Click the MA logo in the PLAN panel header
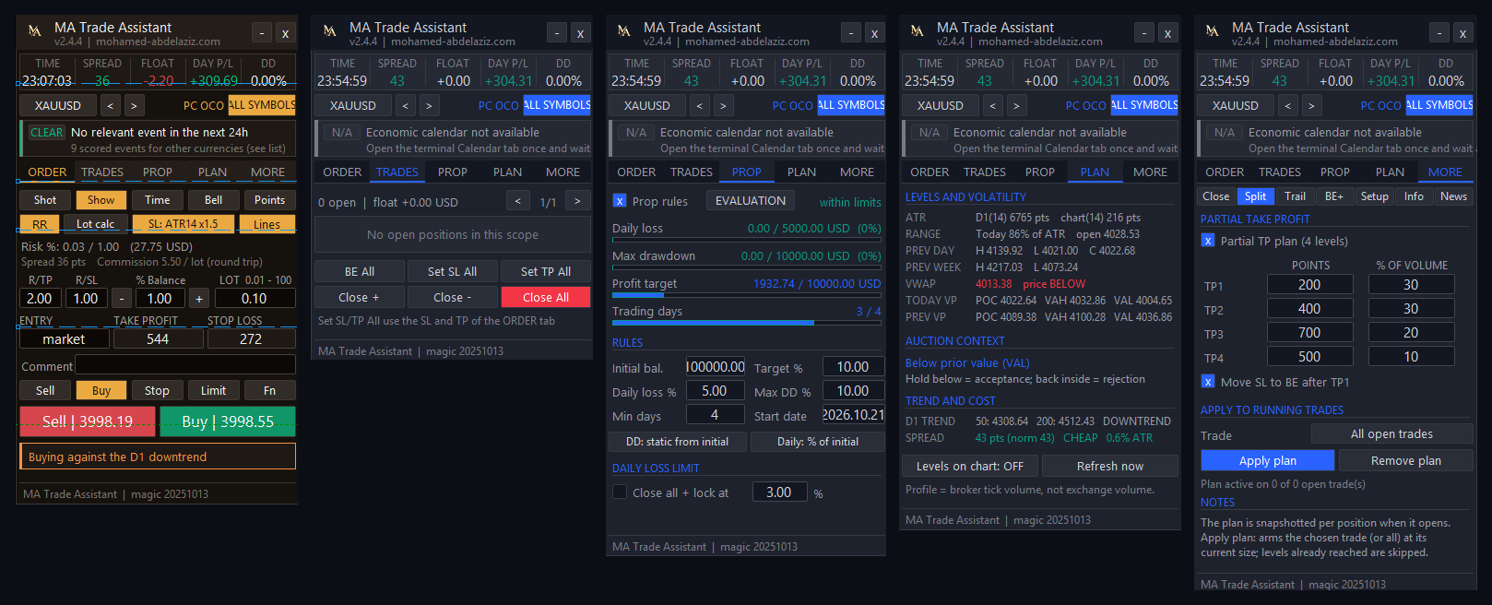Viewport: 1492px width, 605px height. click(x=917, y=31)
